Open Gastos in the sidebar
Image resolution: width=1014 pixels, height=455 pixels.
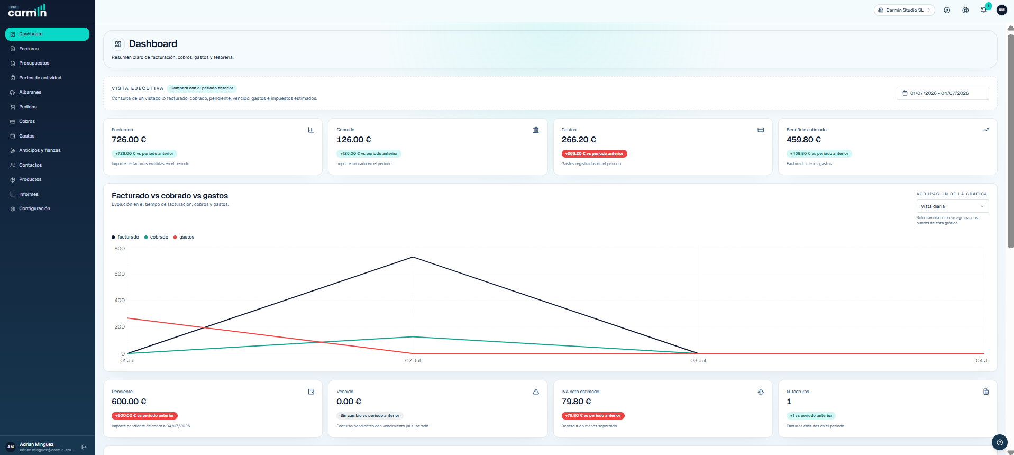(47, 136)
